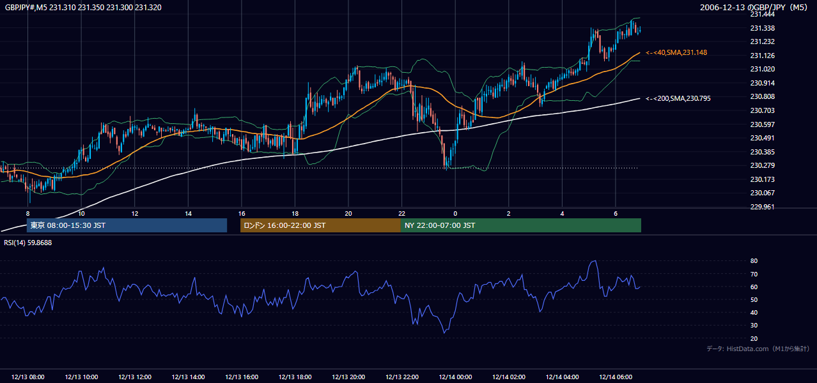
Task: Click price axis value 229.961
Action: pos(762,207)
